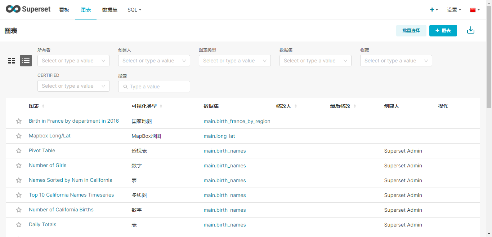Click the 批量选择 button

[x=411, y=31]
